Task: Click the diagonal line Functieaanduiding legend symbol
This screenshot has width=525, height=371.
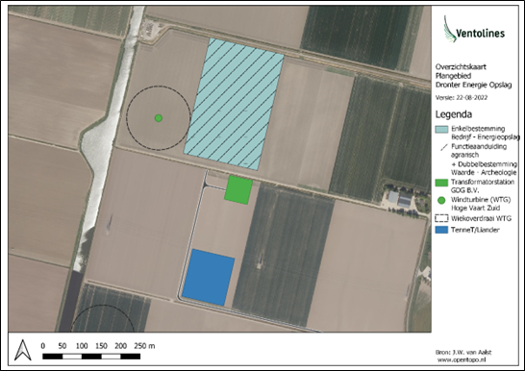Action: [x=443, y=147]
